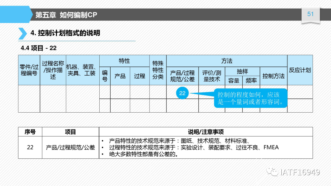
Task: Click the 抽样 header cell
Action: pyautogui.click(x=242, y=72)
